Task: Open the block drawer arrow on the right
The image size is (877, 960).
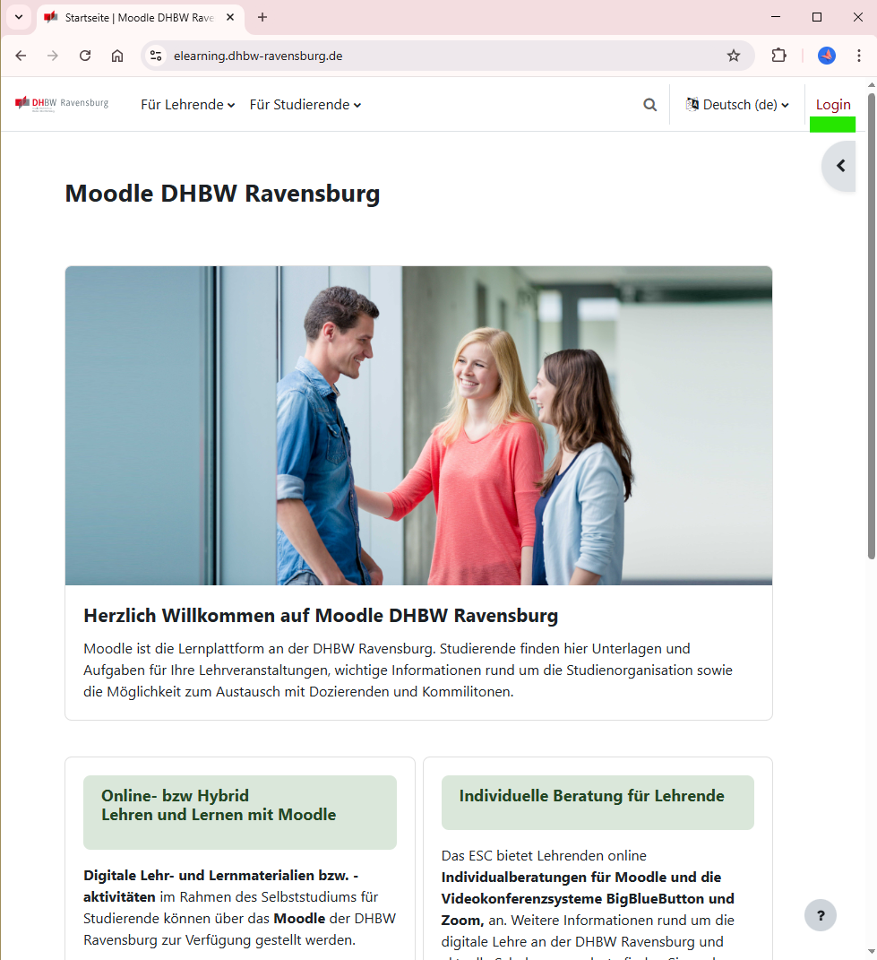Action: (839, 166)
